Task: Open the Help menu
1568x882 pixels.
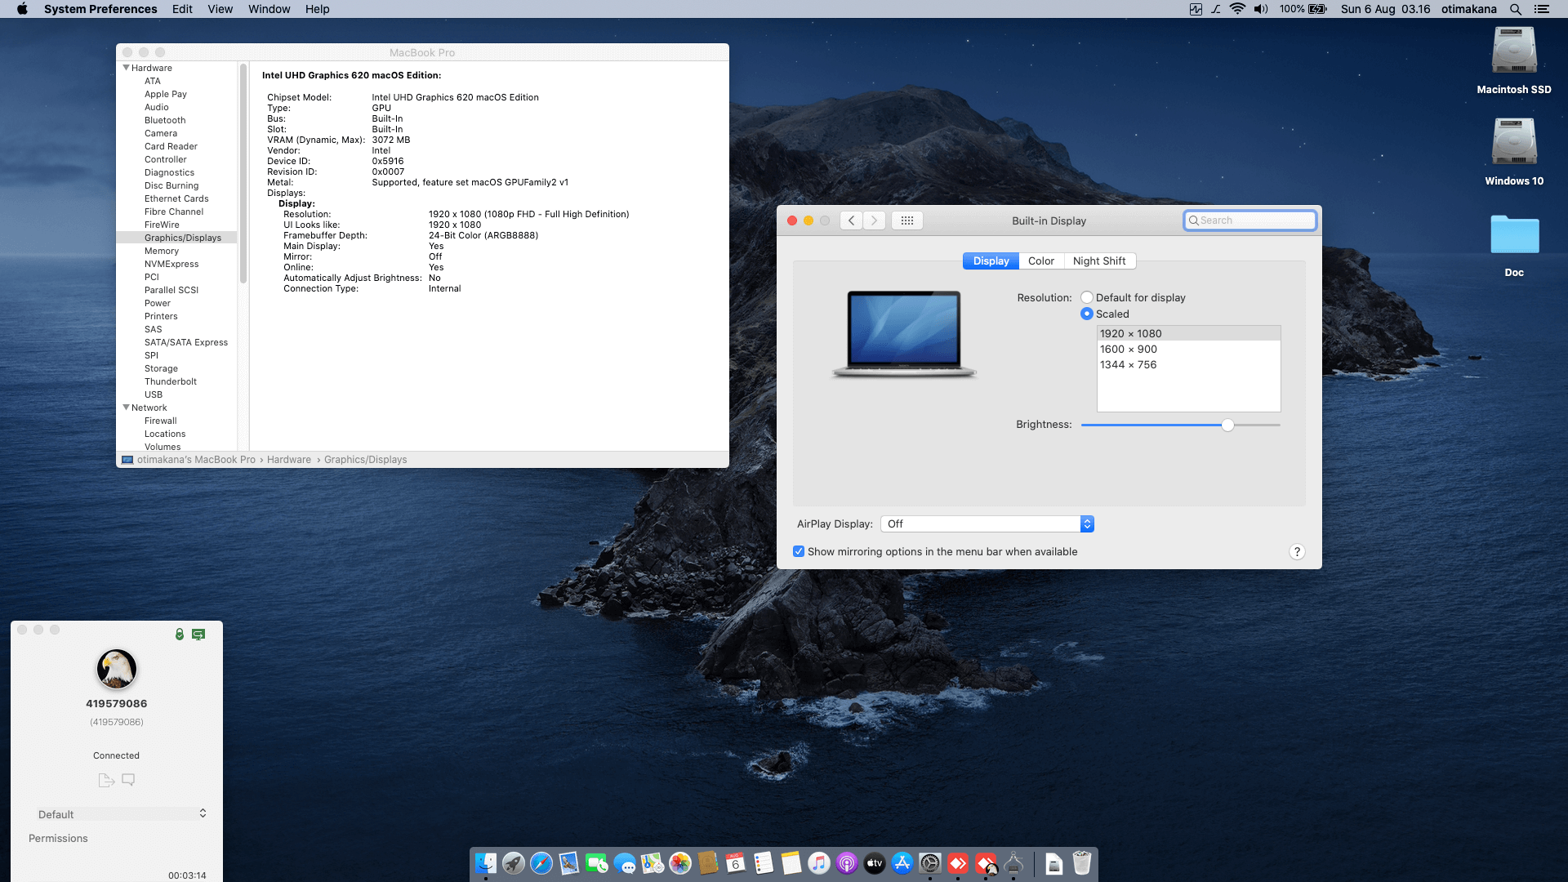Action: 318,9
